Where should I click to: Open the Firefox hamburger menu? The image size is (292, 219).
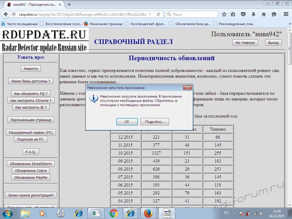pyautogui.click(x=286, y=14)
